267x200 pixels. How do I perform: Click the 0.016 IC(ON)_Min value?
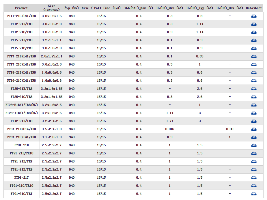170,129
